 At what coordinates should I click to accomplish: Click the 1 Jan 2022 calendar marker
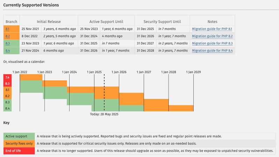tap(20, 72)
